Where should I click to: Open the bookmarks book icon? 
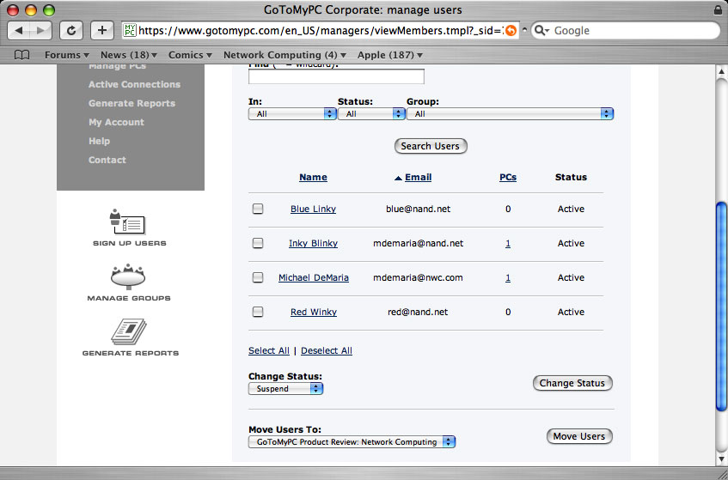22,55
